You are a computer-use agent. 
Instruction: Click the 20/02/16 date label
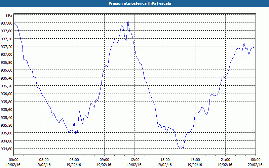(x=255, y=165)
